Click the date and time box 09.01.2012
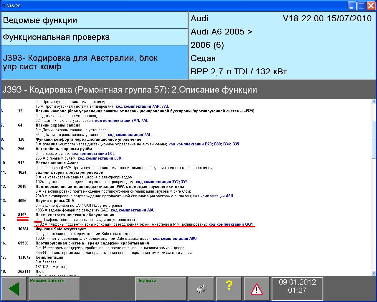The width and height of the screenshot is (377, 302). coord(297,289)
